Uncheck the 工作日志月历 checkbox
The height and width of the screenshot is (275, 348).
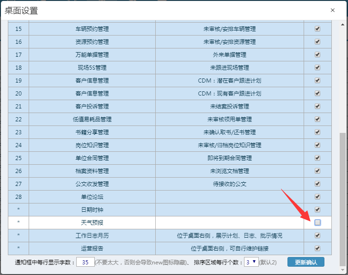tap(317, 235)
